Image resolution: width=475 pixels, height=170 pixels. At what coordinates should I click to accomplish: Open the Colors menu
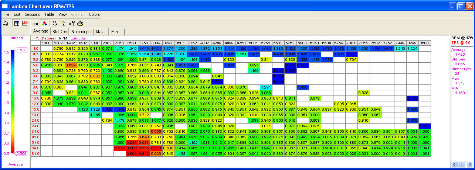pyautogui.click(x=94, y=14)
